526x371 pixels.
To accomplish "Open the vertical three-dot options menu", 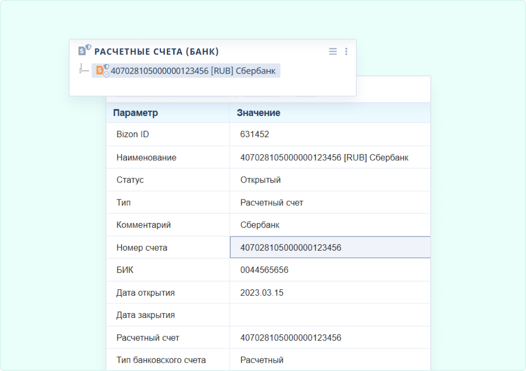I will pyautogui.click(x=346, y=51).
